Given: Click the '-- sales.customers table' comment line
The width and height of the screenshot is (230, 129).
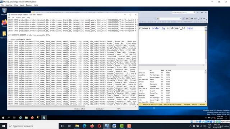Looking at the screenshot, I should (x=19, y=39).
